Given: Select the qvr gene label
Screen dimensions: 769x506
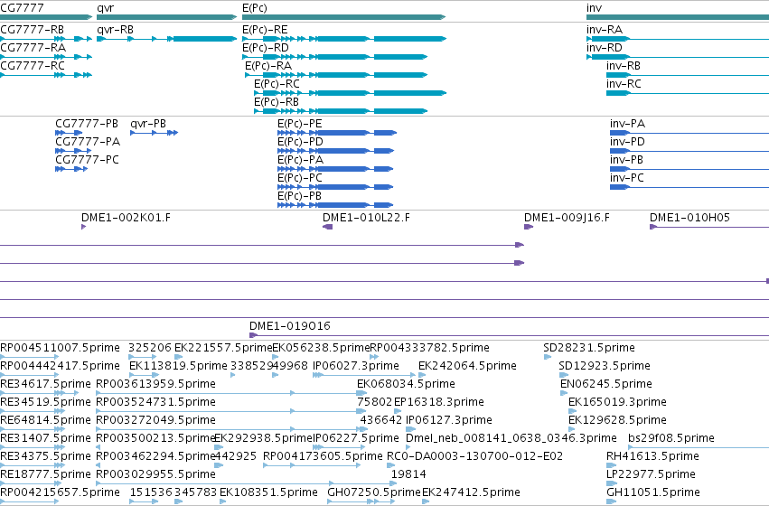Looking at the screenshot, I should [x=106, y=8].
